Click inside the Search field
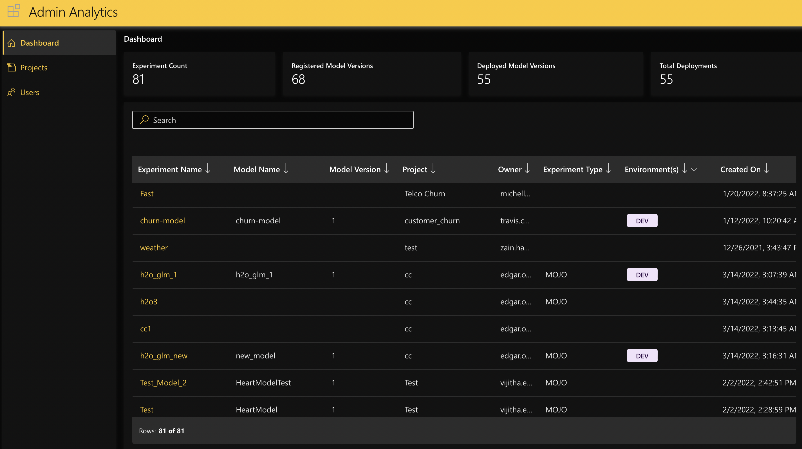This screenshot has width=802, height=449. tap(273, 120)
